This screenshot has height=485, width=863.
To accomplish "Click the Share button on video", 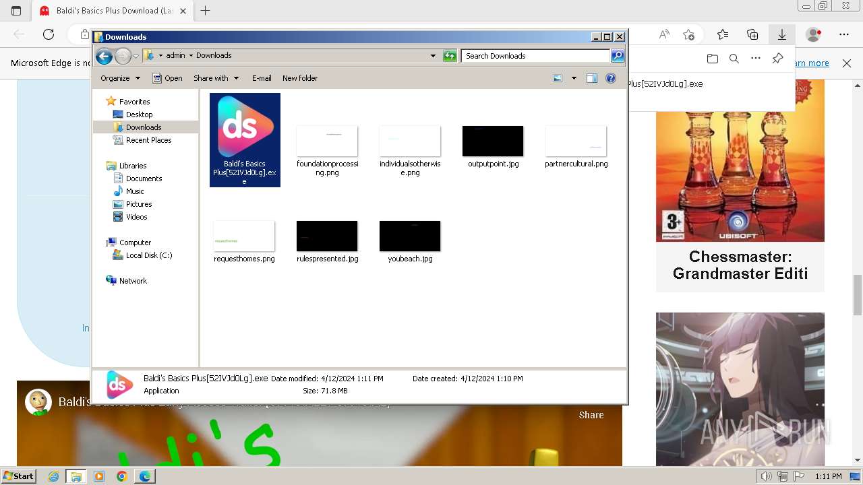I will click(591, 415).
